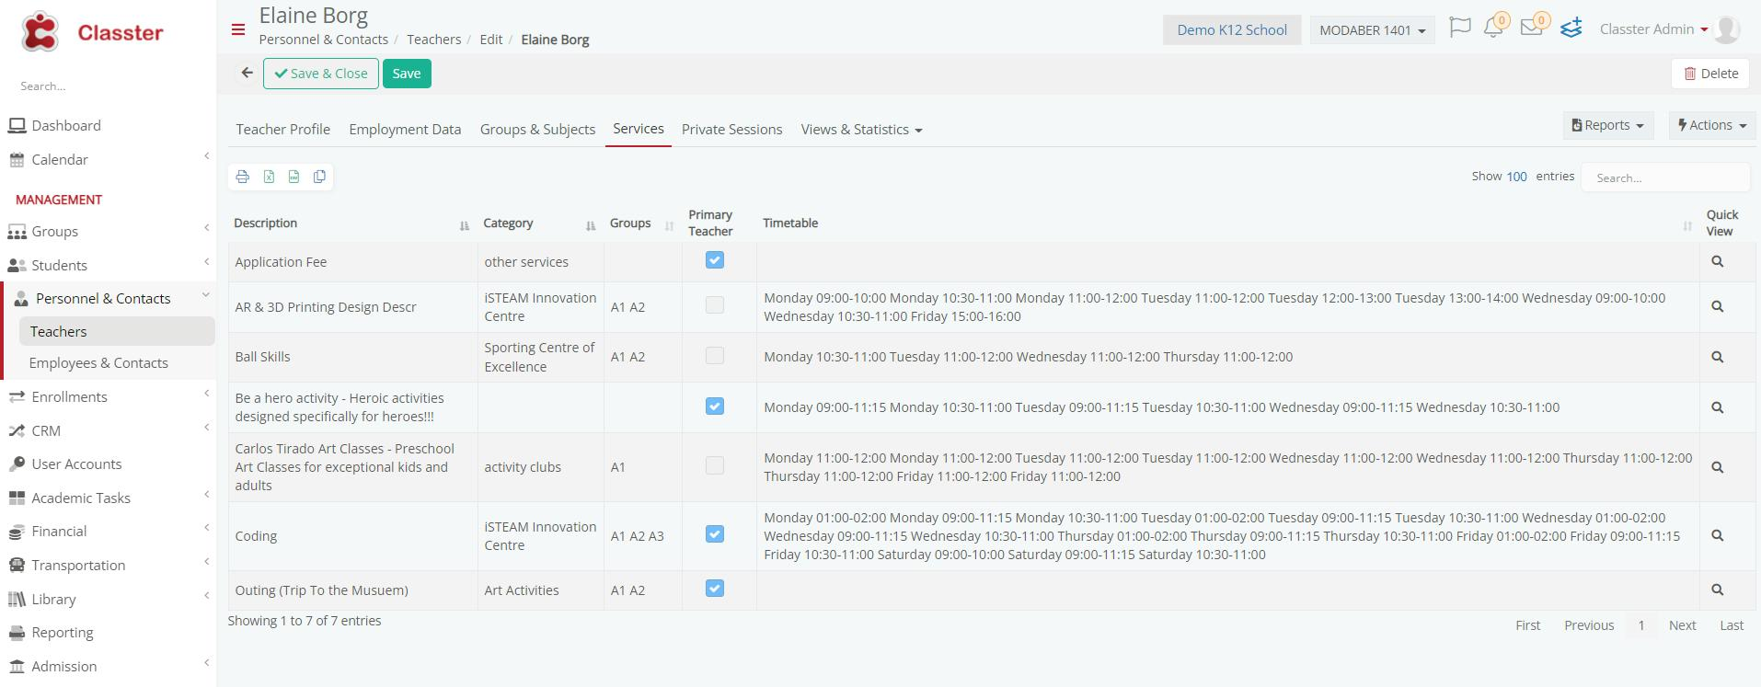Open the MODABER 1401 dropdown

point(1372,30)
